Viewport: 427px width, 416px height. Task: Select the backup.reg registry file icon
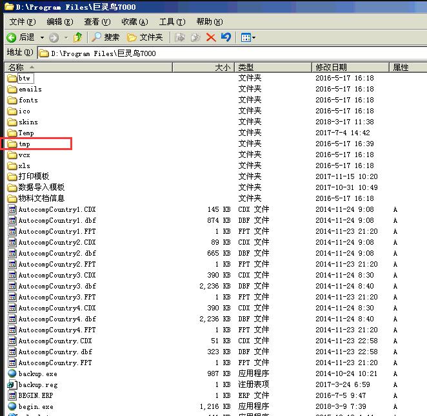pyautogui.click(x=12, y=384)
